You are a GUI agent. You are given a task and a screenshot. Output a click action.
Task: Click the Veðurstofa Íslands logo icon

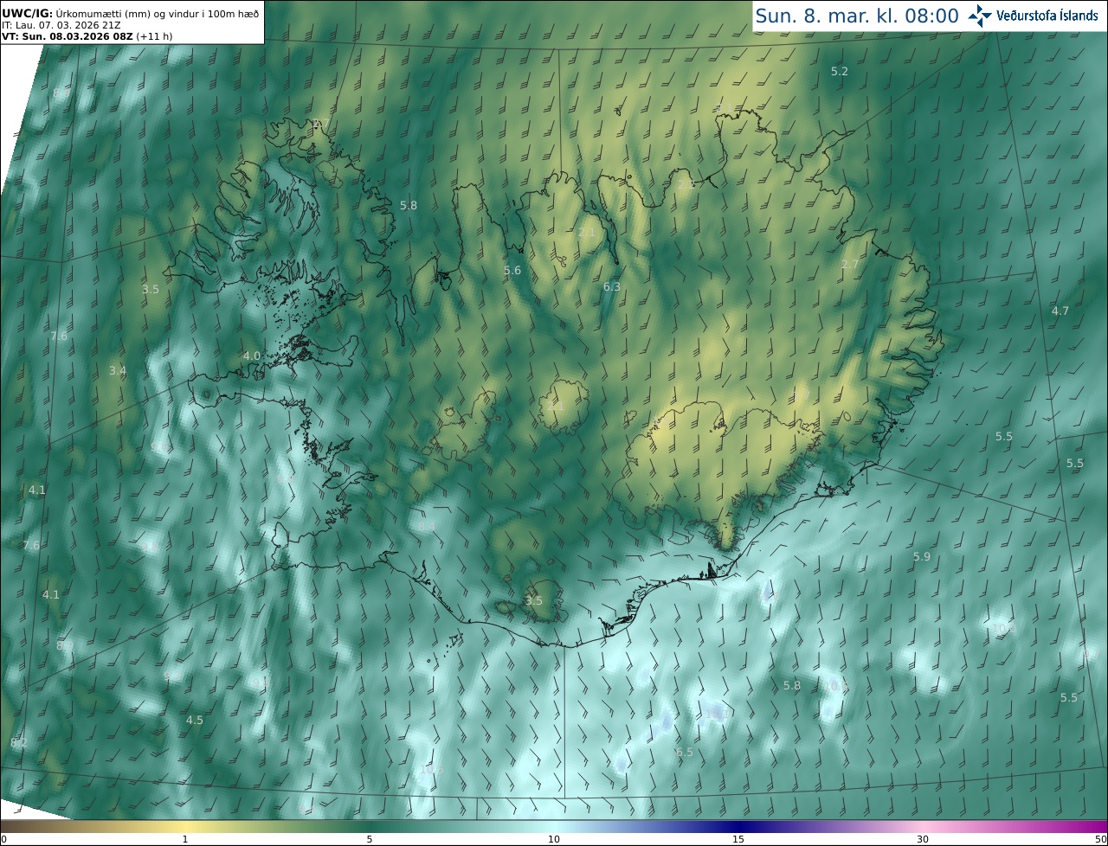tap(980, 16)
